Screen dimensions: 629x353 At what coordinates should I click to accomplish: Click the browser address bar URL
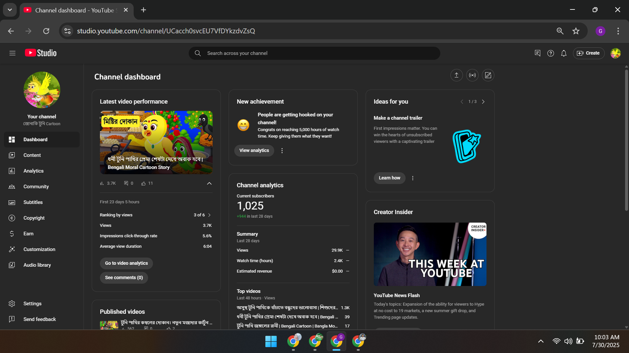click(x=166, y=31)
